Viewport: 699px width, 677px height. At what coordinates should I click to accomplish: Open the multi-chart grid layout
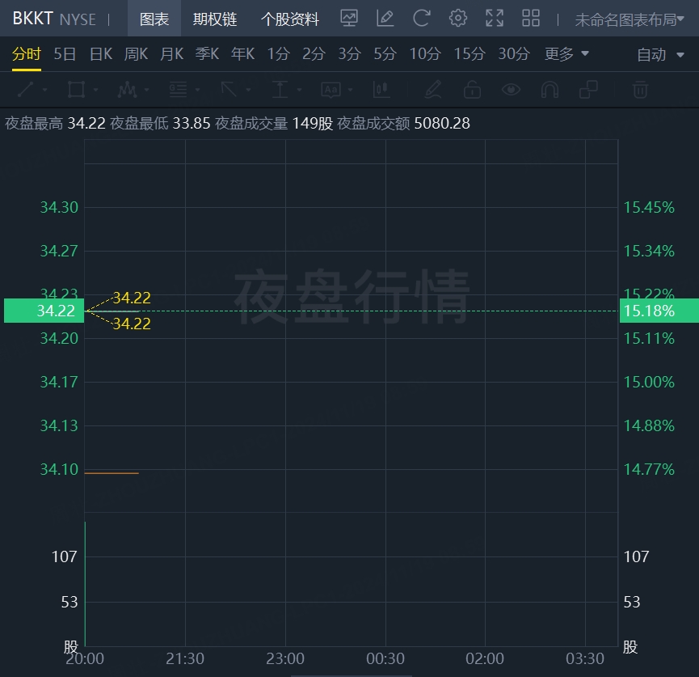click(531, 19)
